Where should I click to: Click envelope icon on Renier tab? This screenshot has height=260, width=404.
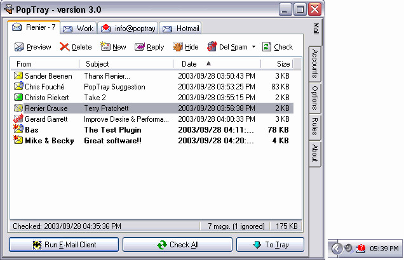(17, 27)
